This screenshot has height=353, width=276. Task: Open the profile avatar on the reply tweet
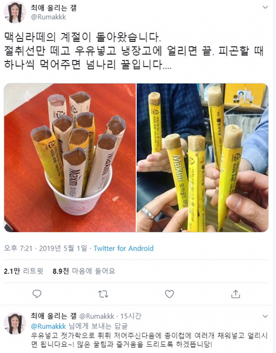[x=15, y=323]
